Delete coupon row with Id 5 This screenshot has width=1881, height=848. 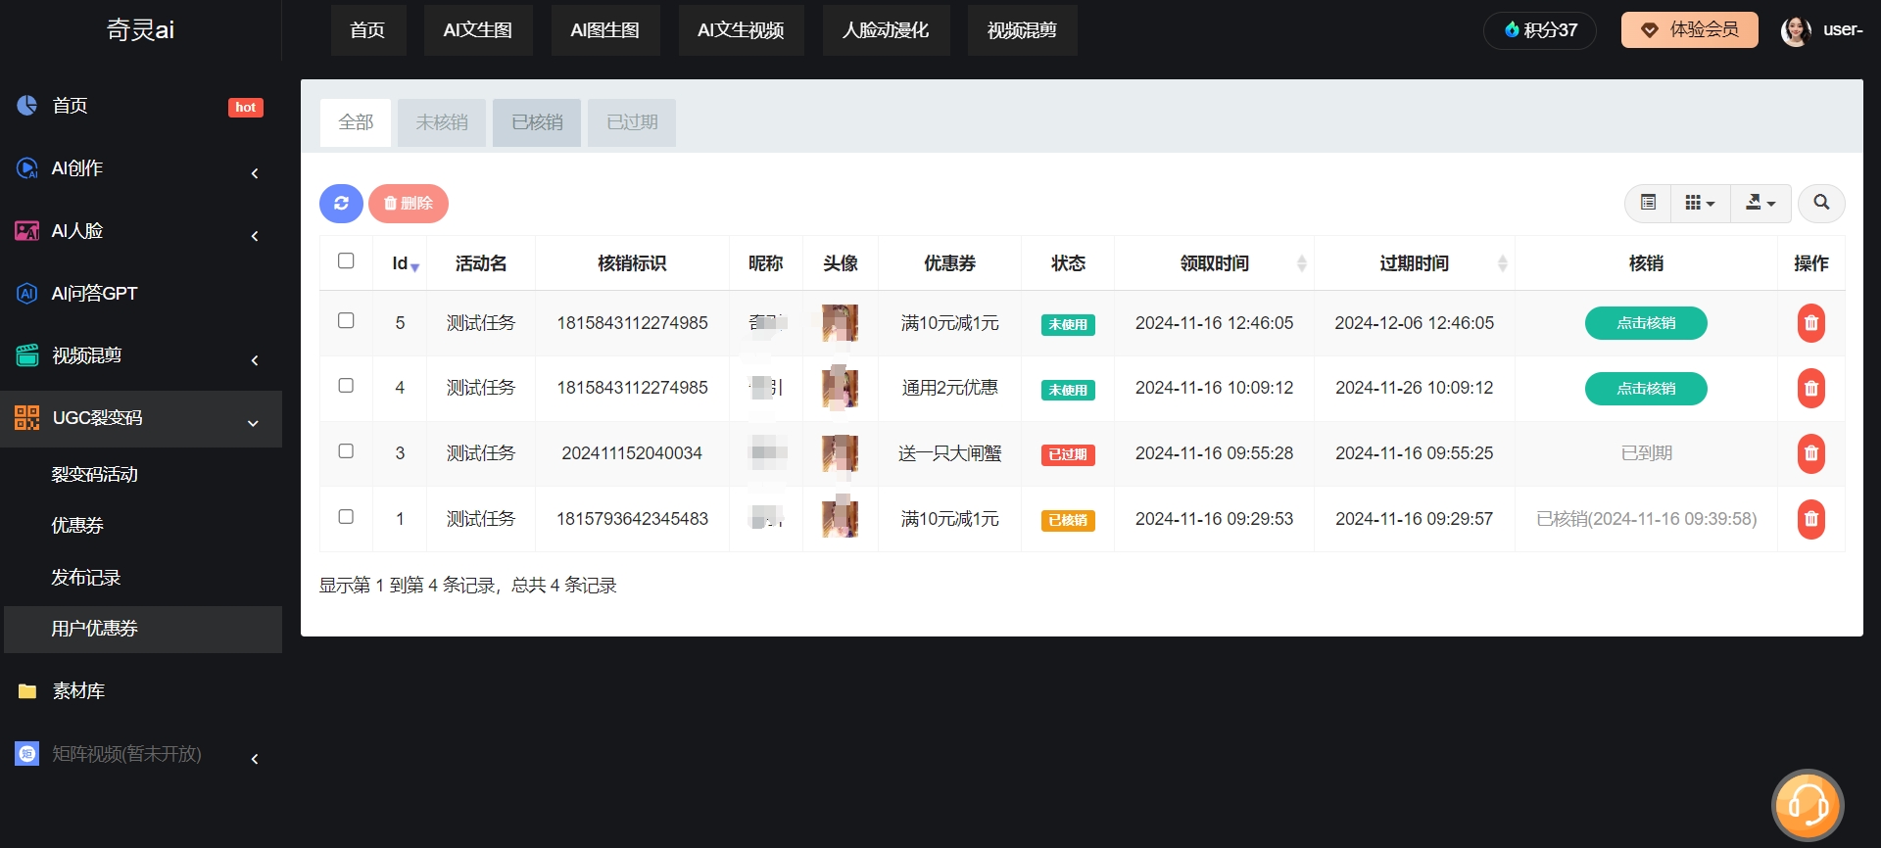point(1810,323)
